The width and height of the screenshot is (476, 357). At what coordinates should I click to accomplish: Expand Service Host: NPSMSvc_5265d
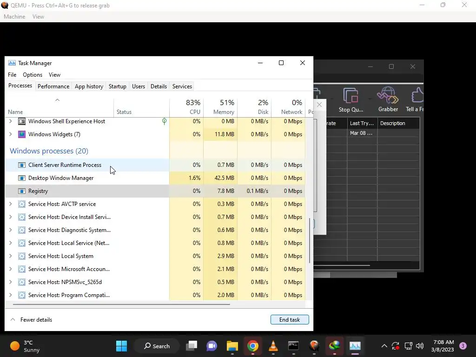click(x=11, y=282)
